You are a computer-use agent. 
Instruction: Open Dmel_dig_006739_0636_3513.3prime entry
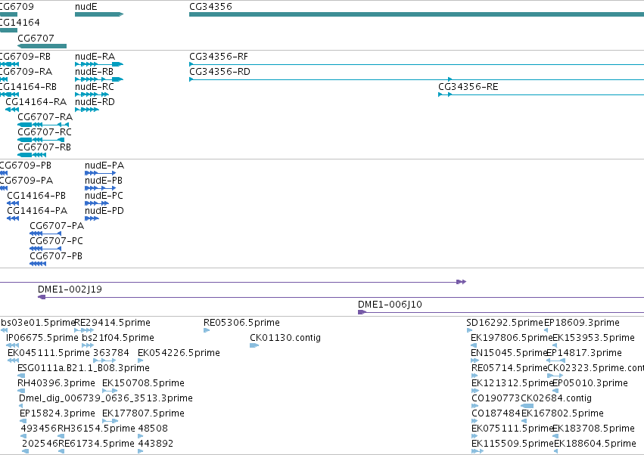point(105,398)
